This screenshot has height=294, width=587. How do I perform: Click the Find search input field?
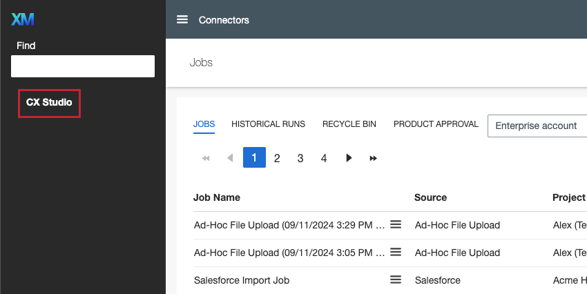(83, 66)
